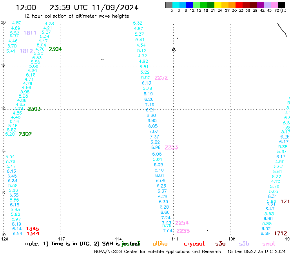The width and height of the screenshot is (290, 255).
Task: Click the wave height value '4.28'
Action: coord(49,24)
